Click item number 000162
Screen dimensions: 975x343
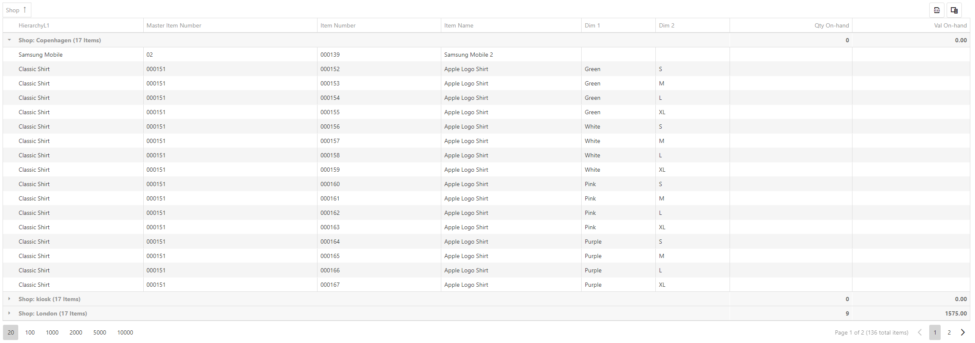(x=330, y=213)
